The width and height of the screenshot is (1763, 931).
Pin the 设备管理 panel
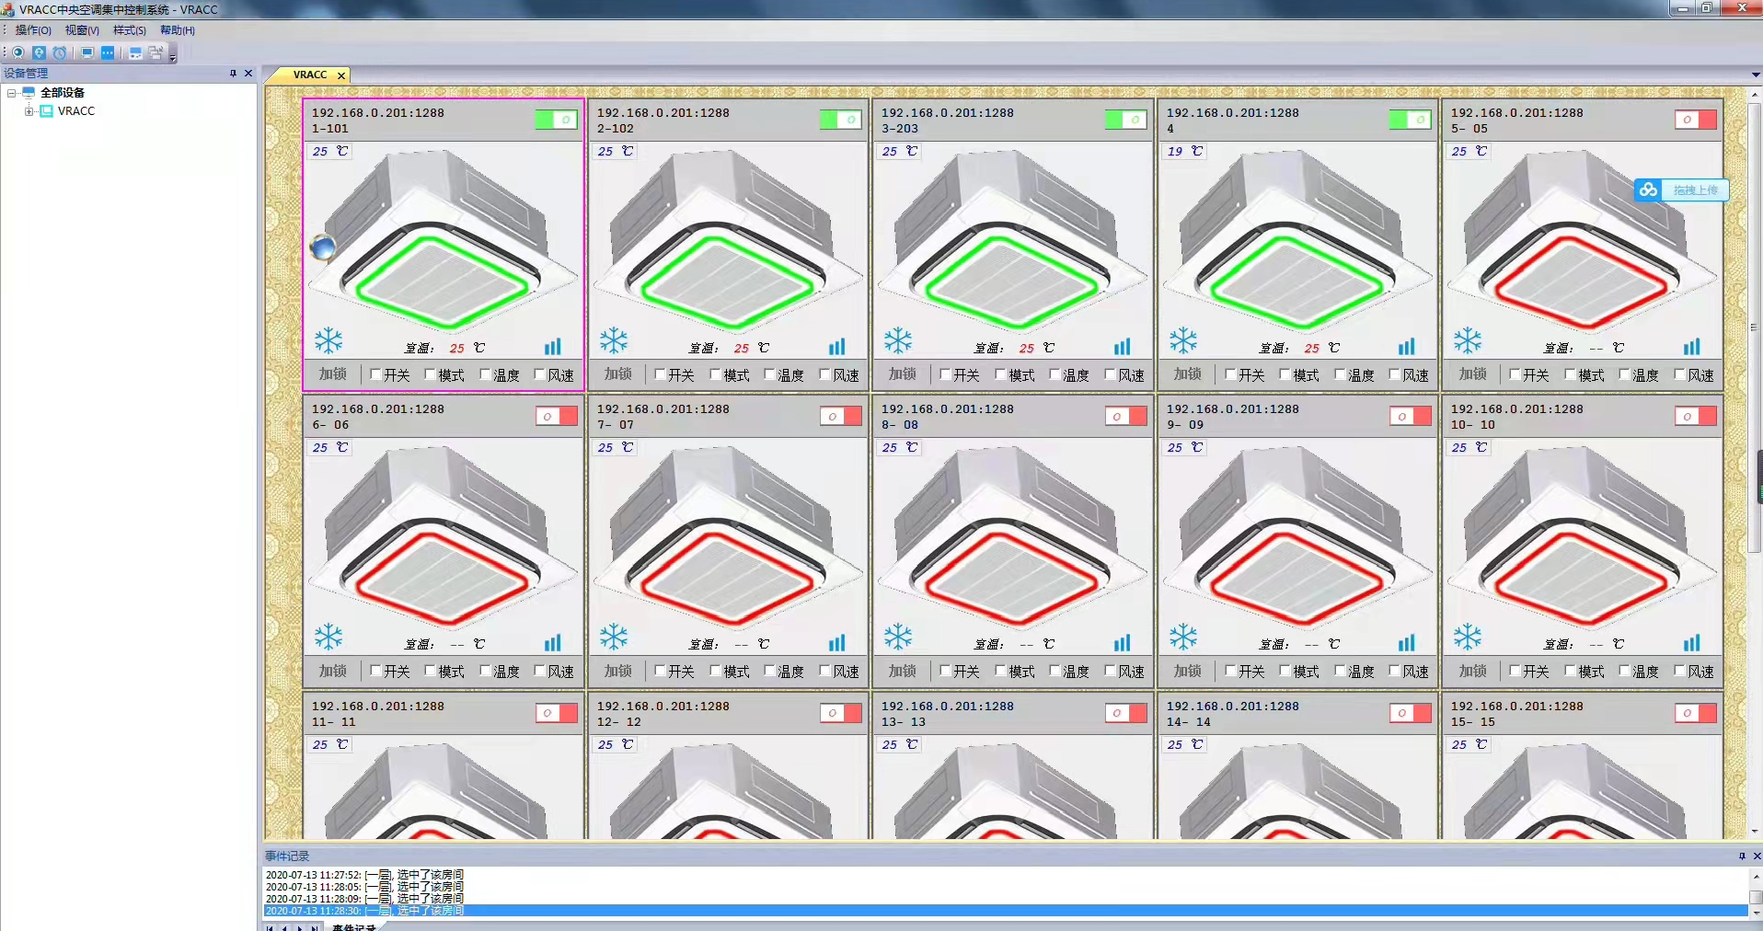233,73
